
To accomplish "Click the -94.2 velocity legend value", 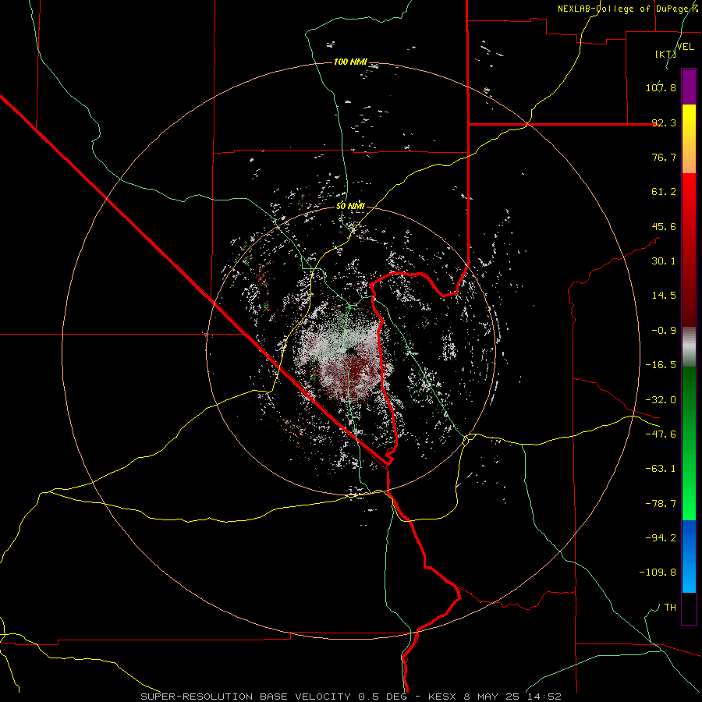I will tap(661, 537).
